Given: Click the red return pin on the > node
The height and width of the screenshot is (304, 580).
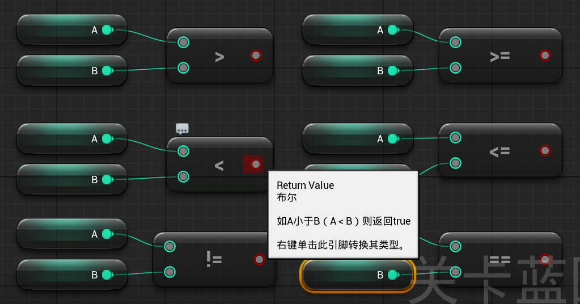Looking at the screenshot, I should pos(256,55).
